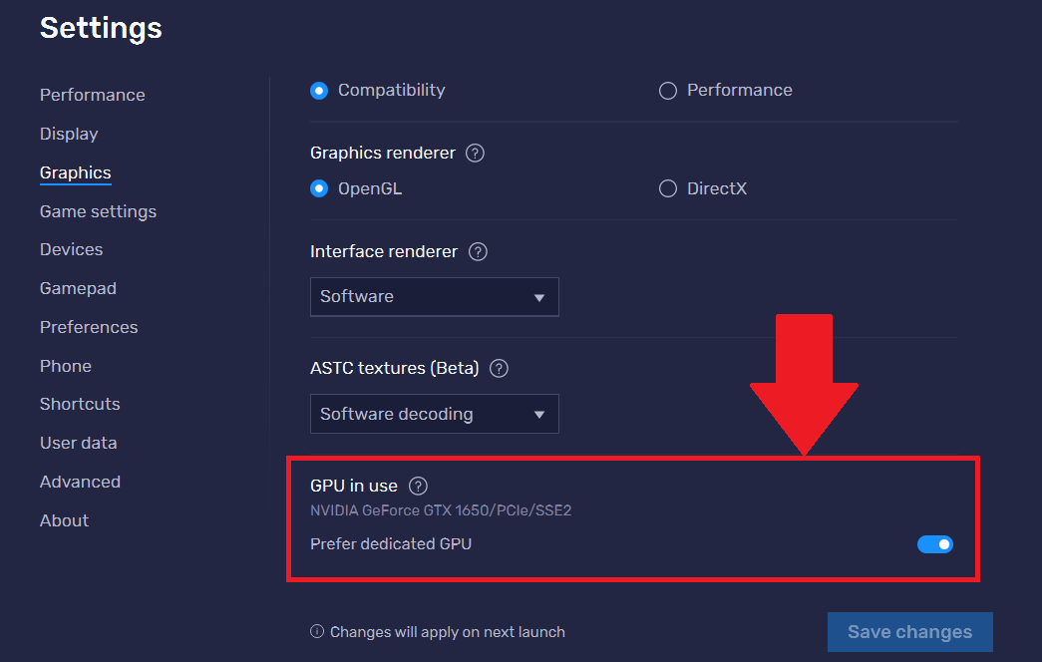Open the About section
This screenshot has width=1042, height=662.
pos(64,520)
